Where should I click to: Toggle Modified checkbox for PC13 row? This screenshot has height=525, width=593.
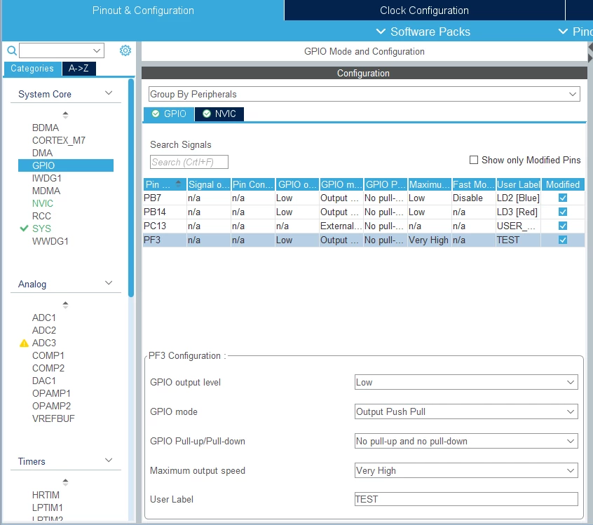563,226
